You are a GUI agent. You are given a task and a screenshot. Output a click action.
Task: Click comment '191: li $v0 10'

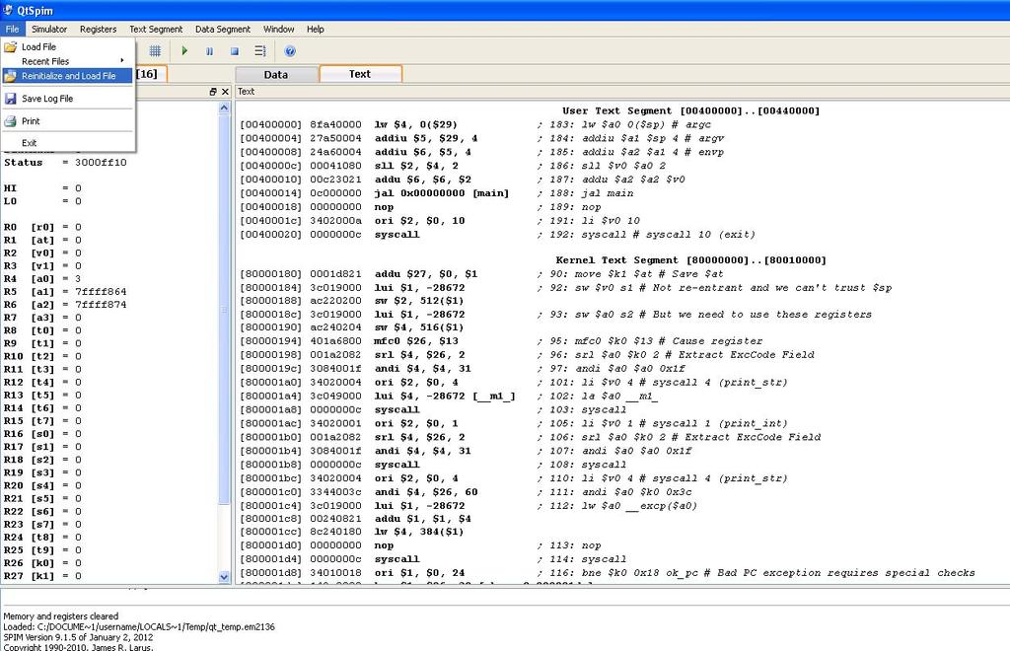point(588,221)
